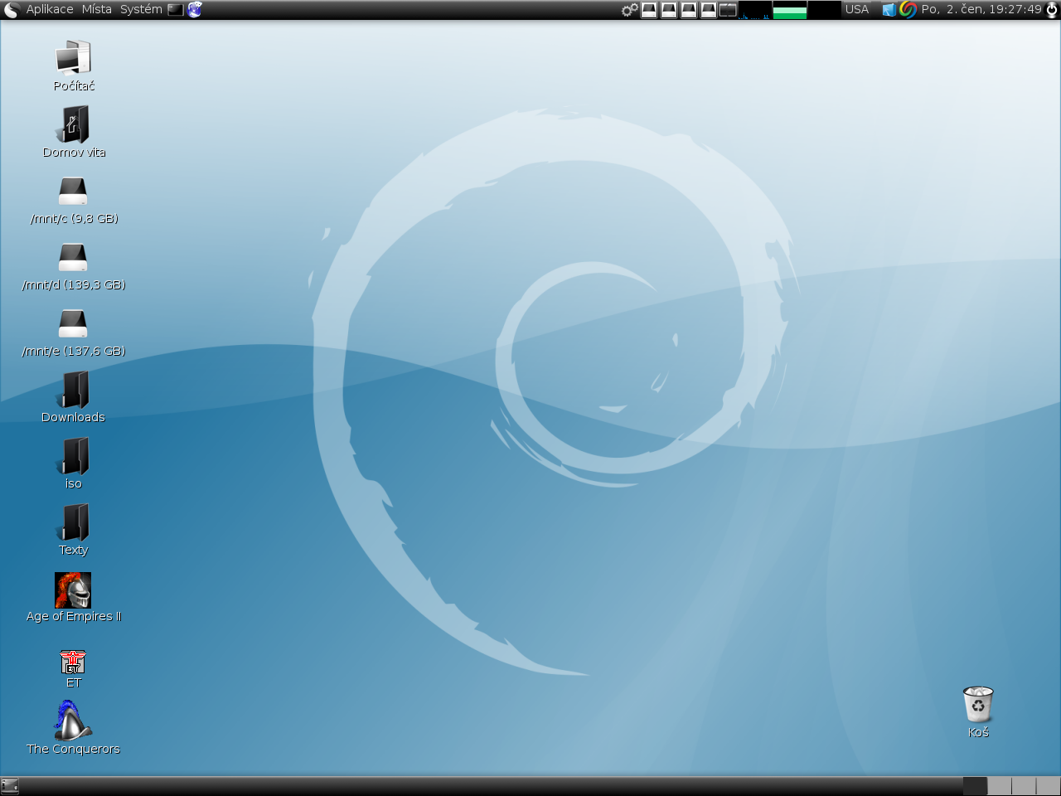Click the dark window-shaped icon before CPU graph
Viewport: 1061px width, 796px height.
click(x=728, y=10)
